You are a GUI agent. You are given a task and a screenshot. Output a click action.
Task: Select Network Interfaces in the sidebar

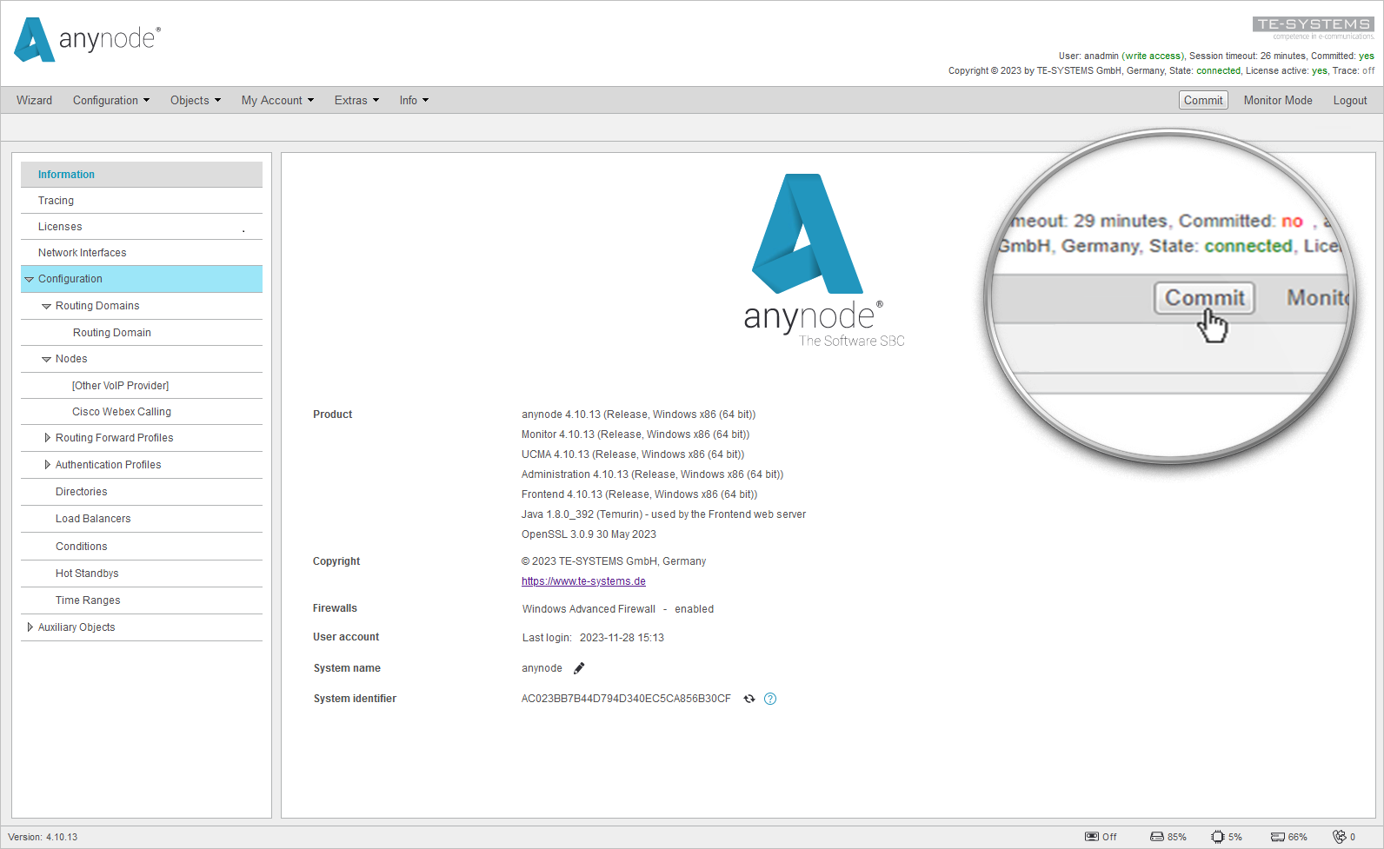[x=142, y=253]
